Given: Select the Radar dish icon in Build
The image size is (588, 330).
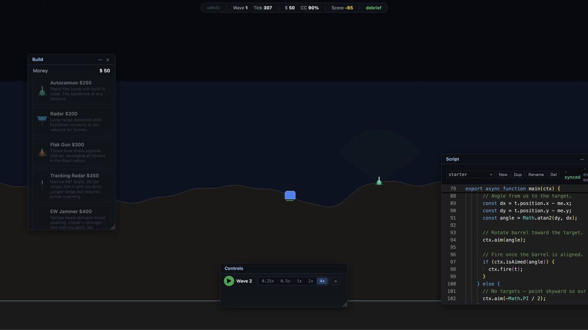Looking at the screenshot, I should click(x=42, y=121).
